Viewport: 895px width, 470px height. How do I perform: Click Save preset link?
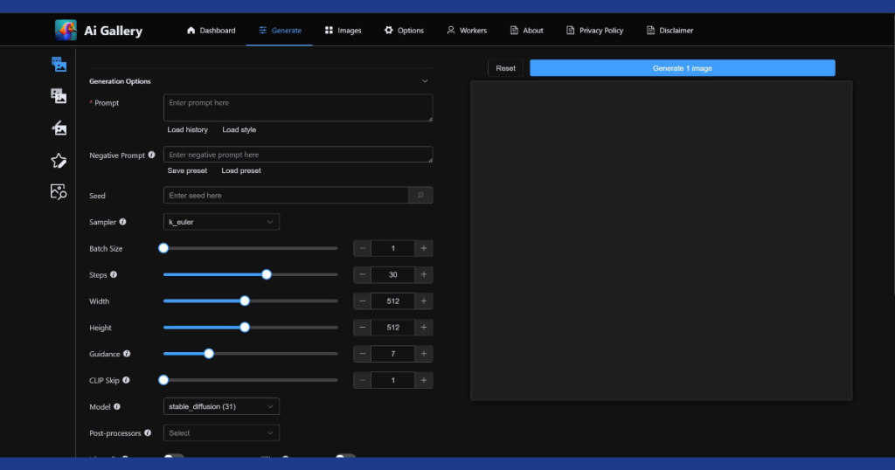point(187,170)
